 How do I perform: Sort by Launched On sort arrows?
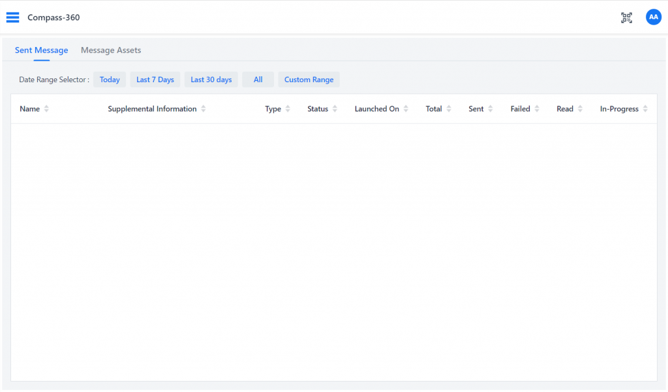406,109
